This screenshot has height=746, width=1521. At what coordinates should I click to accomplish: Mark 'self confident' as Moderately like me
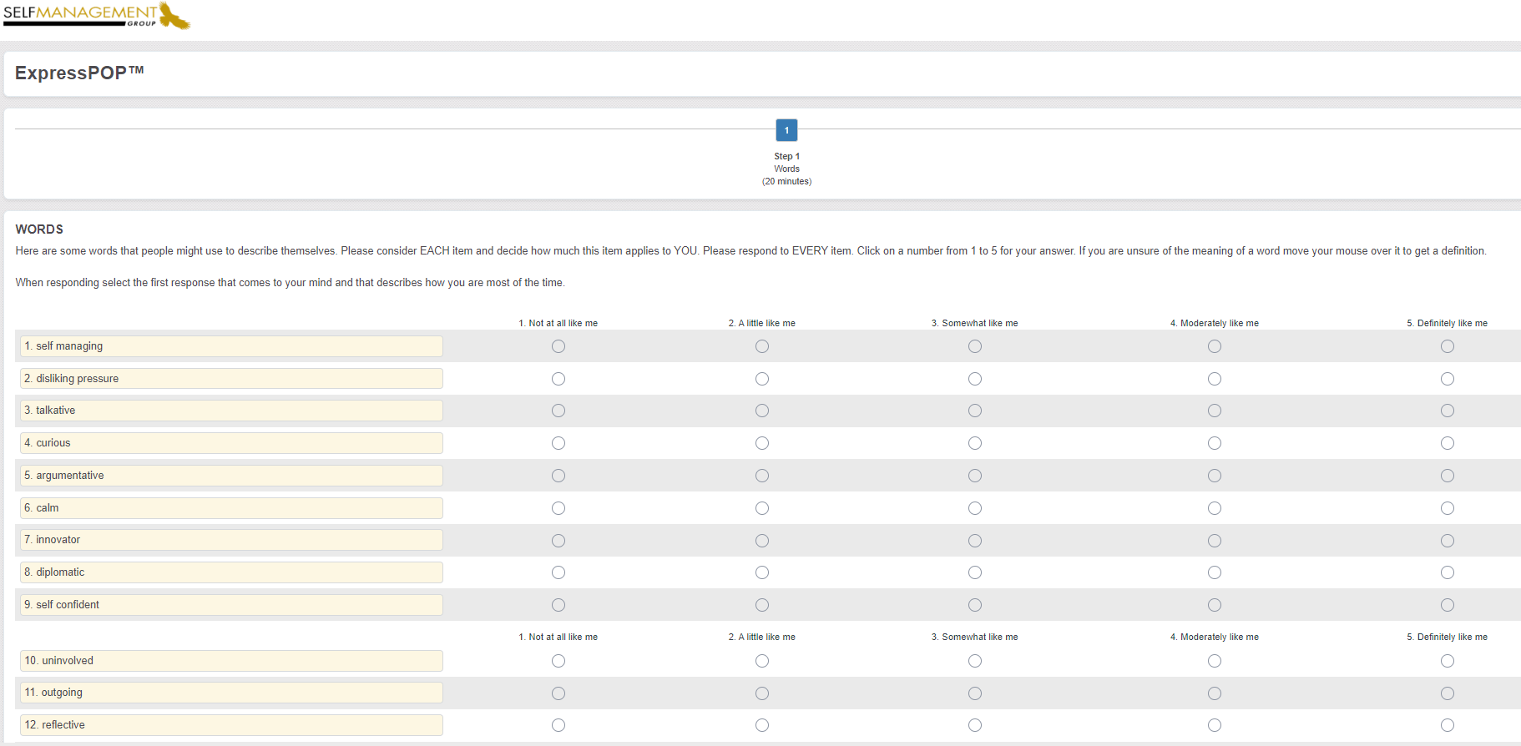tap(1215, 605)
